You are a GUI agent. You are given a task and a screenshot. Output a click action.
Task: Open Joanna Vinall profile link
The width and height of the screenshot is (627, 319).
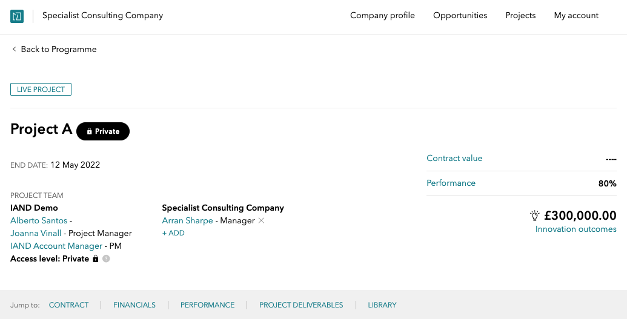(36, 234)
